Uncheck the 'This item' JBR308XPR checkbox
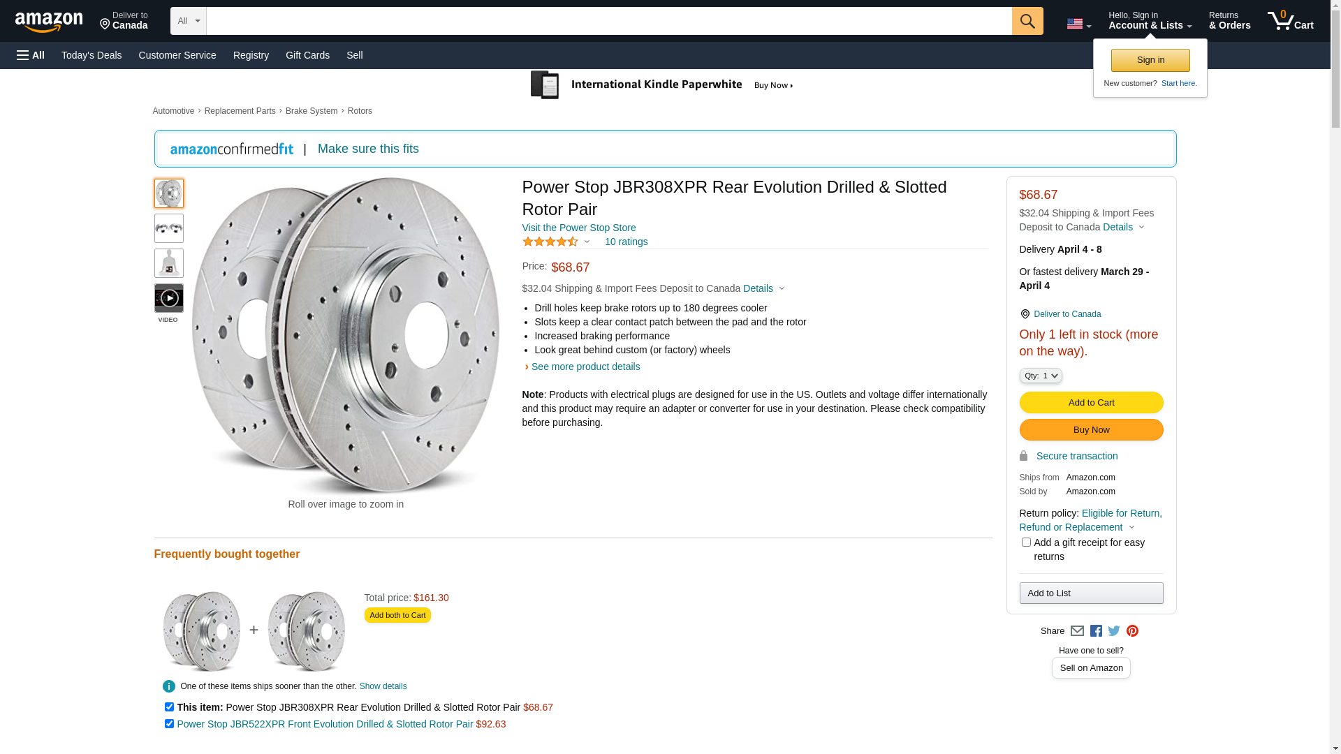This screenshot has height=754, width=1341. tap(169, 707)
